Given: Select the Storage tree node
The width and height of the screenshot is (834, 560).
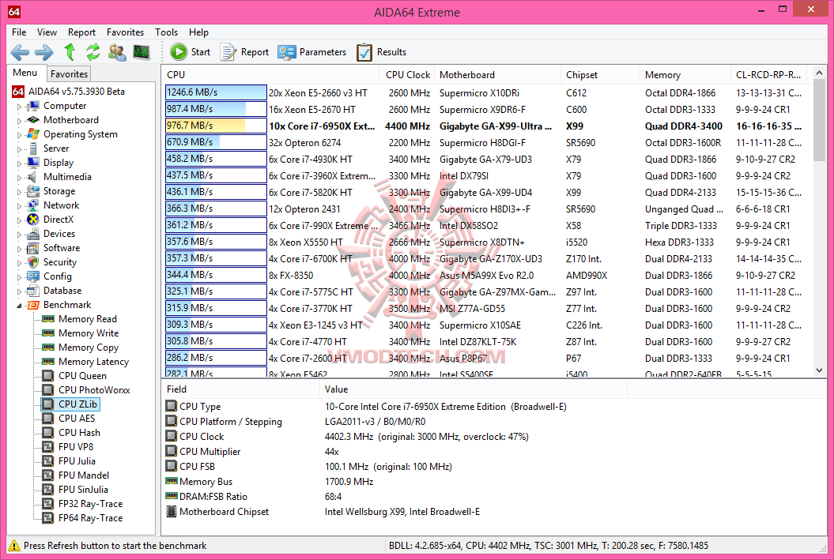Looking at the screenshot, I should pyautogui.click(x=59, y=191).
